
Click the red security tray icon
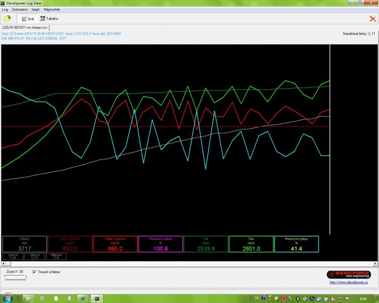click(x=284, y=299)
